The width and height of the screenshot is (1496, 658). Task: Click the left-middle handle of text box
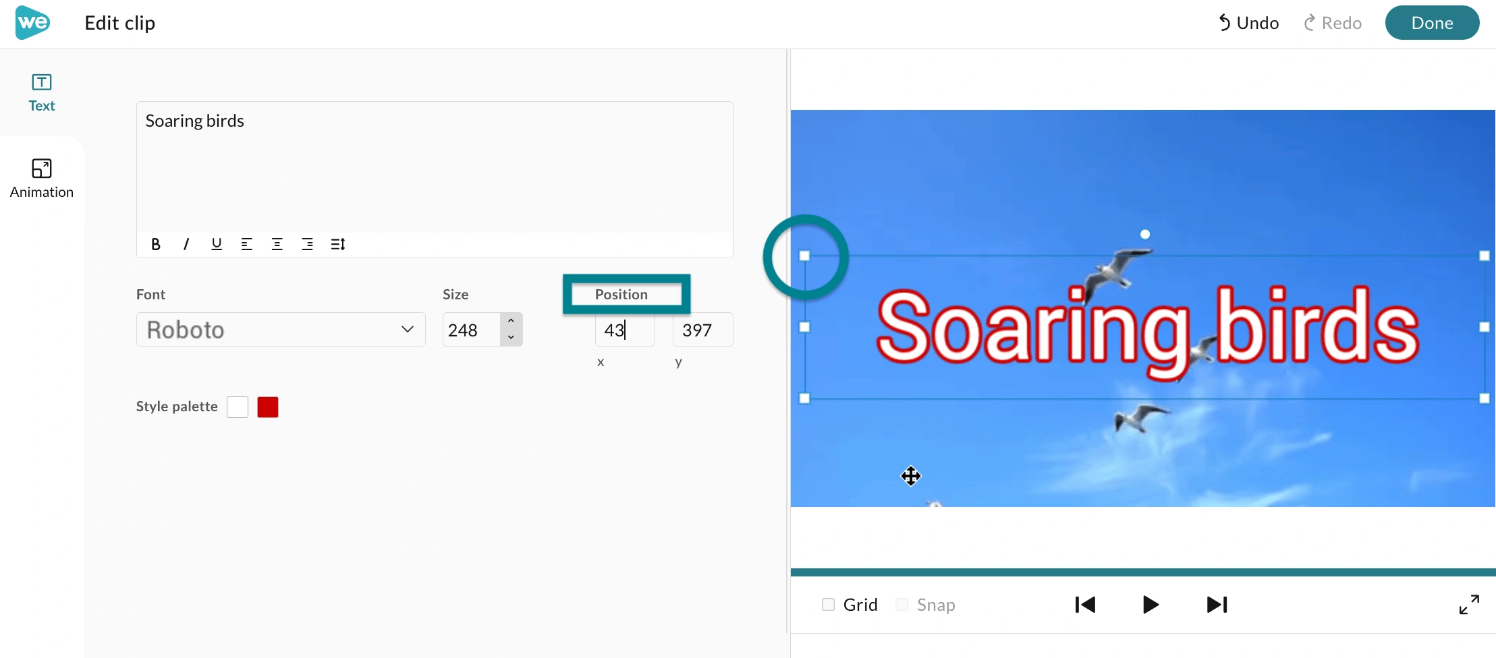pos(804,327)
